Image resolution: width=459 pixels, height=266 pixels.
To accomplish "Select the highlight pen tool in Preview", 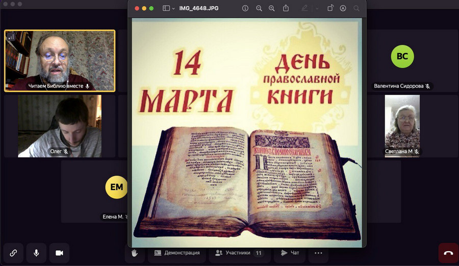I will 305,8.
